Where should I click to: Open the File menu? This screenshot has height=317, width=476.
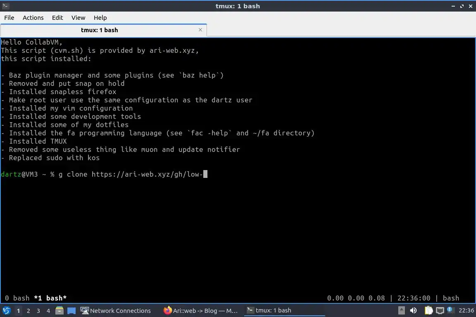[x=9, y=18]
